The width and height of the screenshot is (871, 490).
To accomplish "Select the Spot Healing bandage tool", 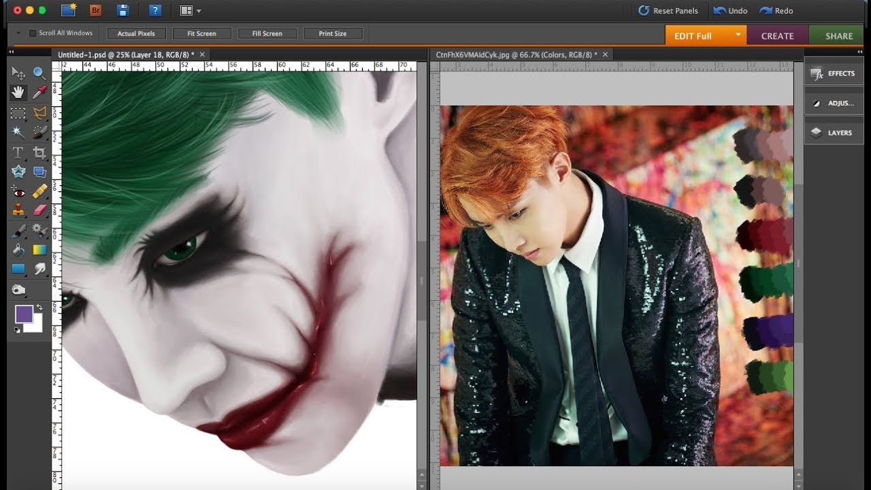I will click(39, 192).
